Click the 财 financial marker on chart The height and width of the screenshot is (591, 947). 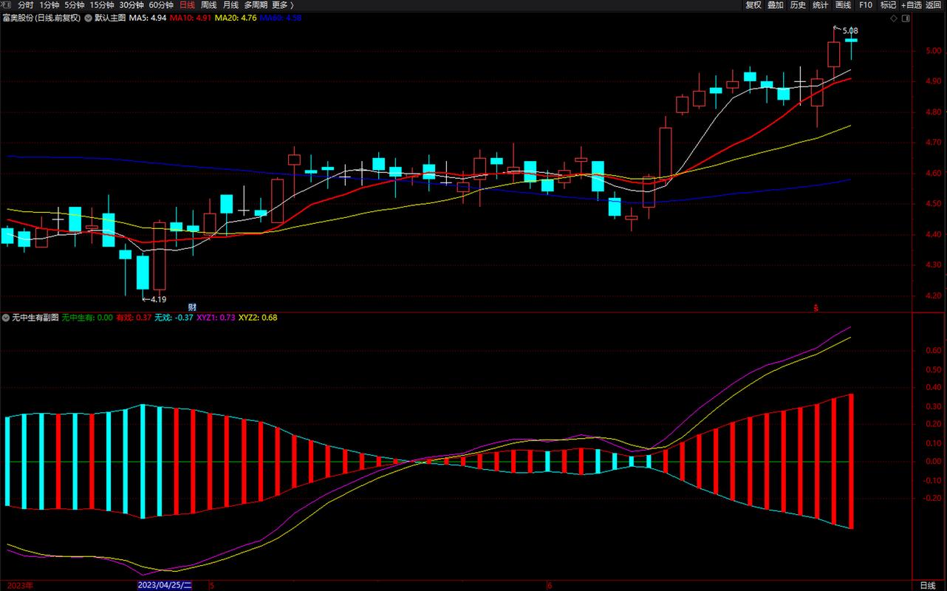click(x=192, y=307)
